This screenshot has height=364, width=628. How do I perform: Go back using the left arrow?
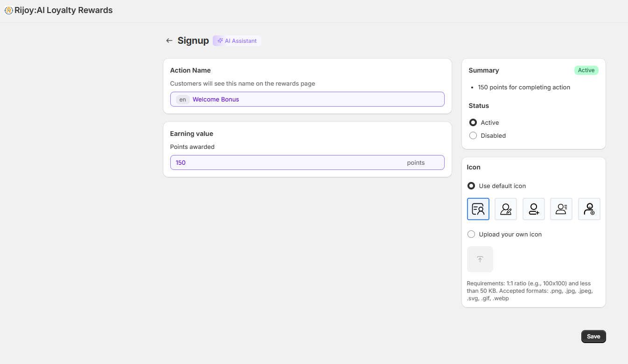169,41
